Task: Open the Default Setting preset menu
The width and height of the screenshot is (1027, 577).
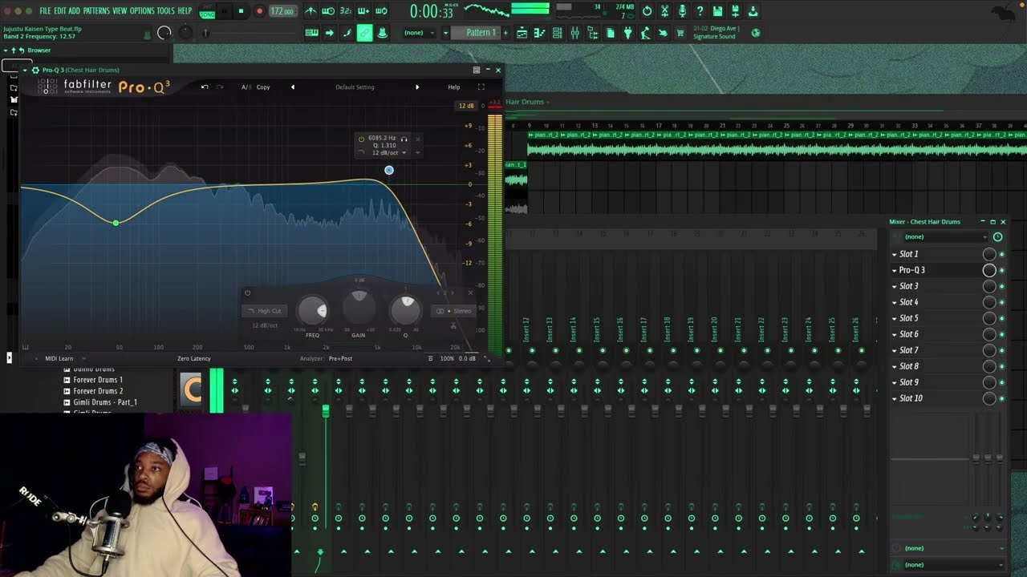Action: (355, 87)
